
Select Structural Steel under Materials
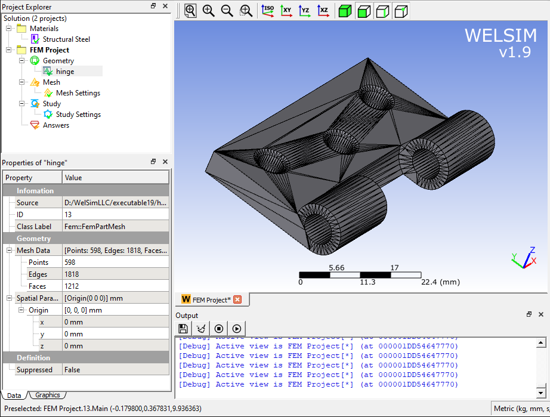click(x=66, y=39)
